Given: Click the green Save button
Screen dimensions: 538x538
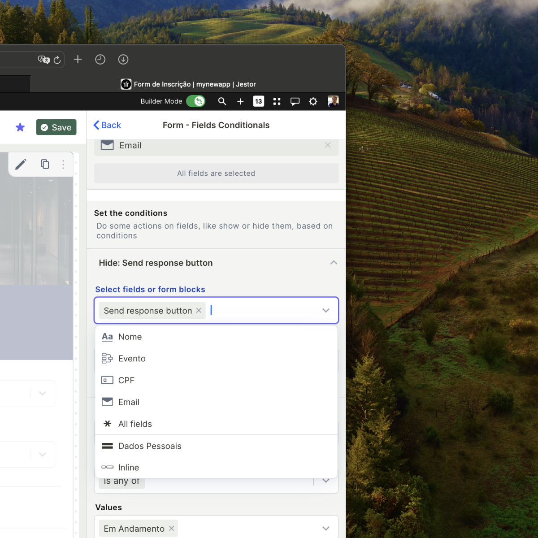Looking at the screenshot, I should 56,127.
